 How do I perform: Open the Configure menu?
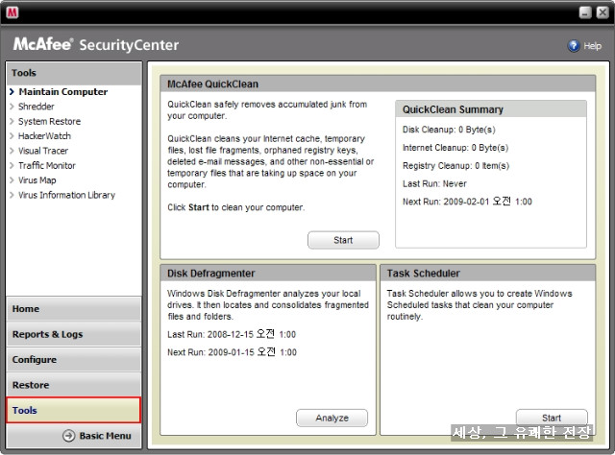point(74,359)
